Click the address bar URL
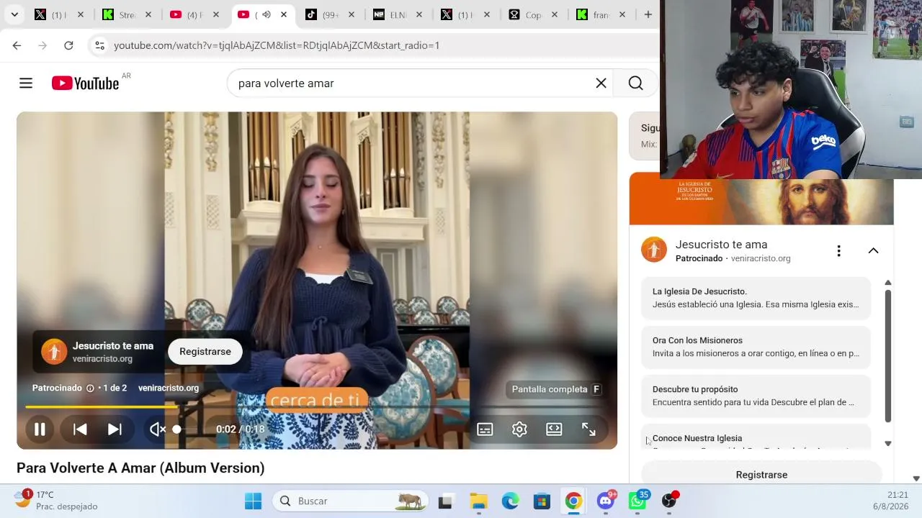Viewport: 922px width, 518px height. [277, 45]
